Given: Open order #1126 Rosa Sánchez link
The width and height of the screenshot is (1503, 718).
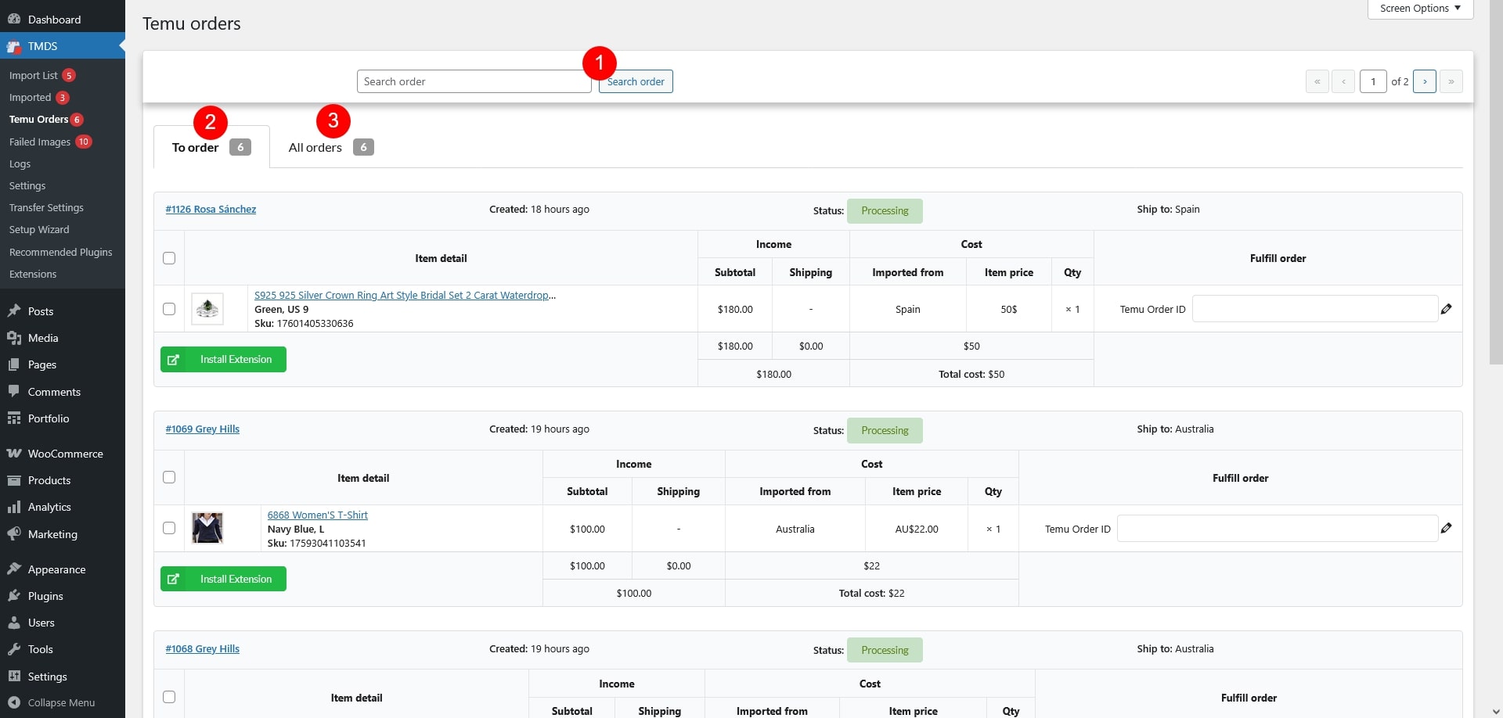Looking at the screenshot, I should click(211, 209).
